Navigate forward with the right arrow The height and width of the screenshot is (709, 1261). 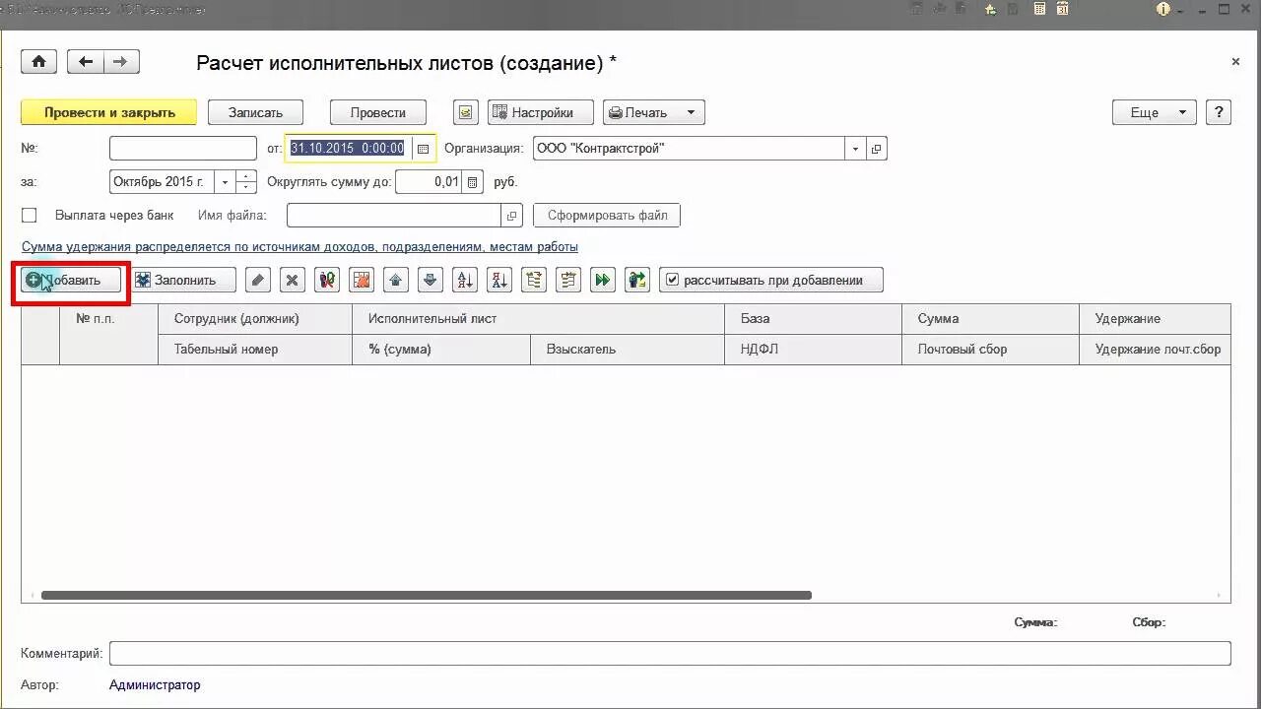120,62
